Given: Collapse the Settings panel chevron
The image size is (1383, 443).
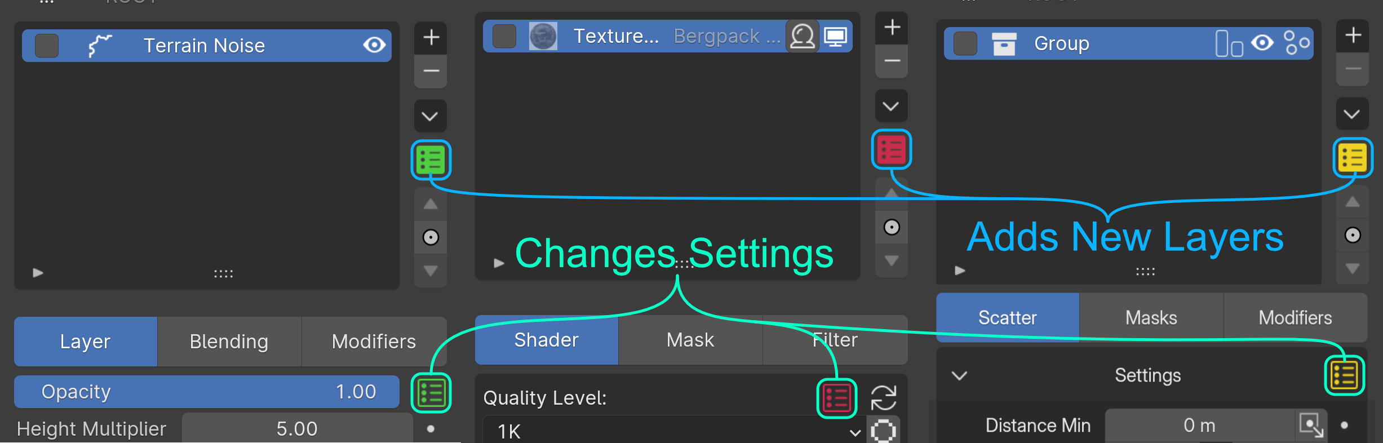Looking at the screenshot, I should click(959, 375).
